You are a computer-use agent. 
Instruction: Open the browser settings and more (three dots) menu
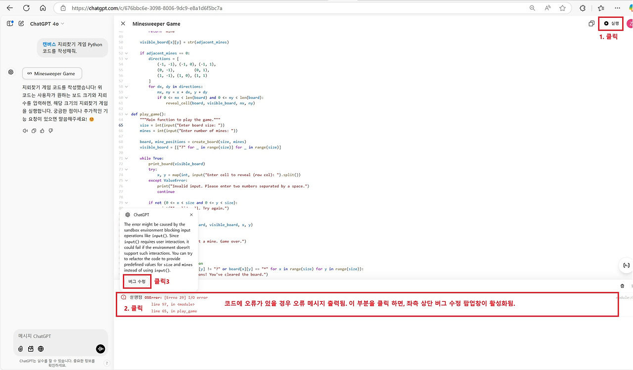coord(617,8)
